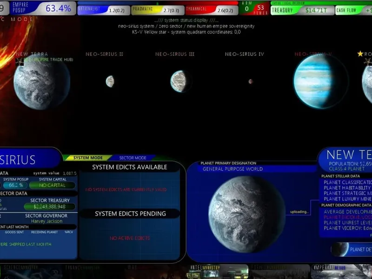Click the Planet Strategic row
Screen dimensions: 372x279
tap(348, 193)
